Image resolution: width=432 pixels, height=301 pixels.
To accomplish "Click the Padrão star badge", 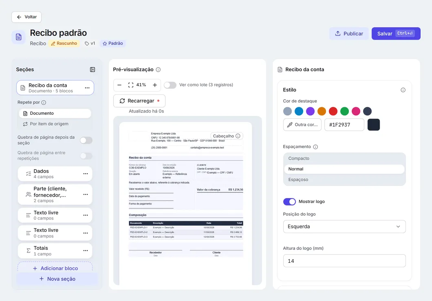I will coord(112,44).
